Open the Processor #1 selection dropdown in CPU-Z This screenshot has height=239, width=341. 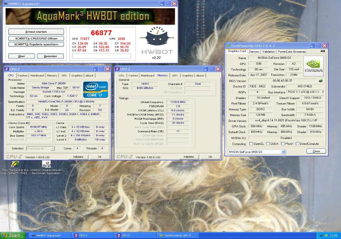[53, 149]
